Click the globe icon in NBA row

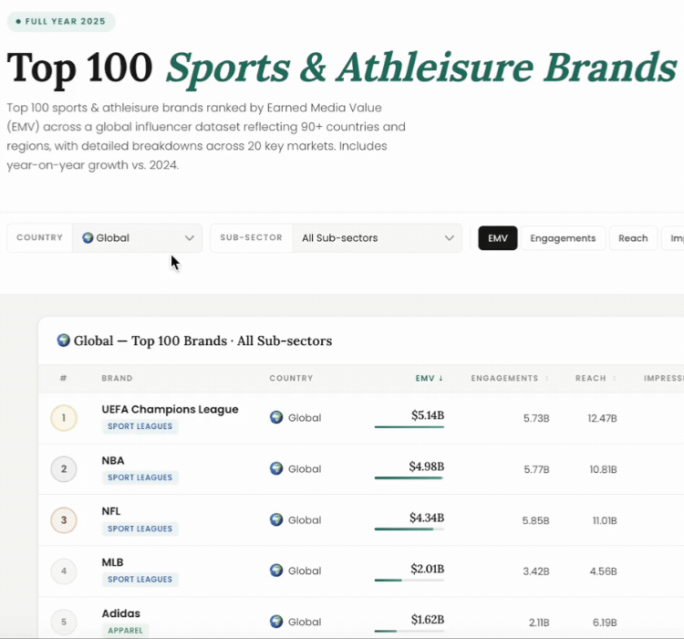[276, 468]
